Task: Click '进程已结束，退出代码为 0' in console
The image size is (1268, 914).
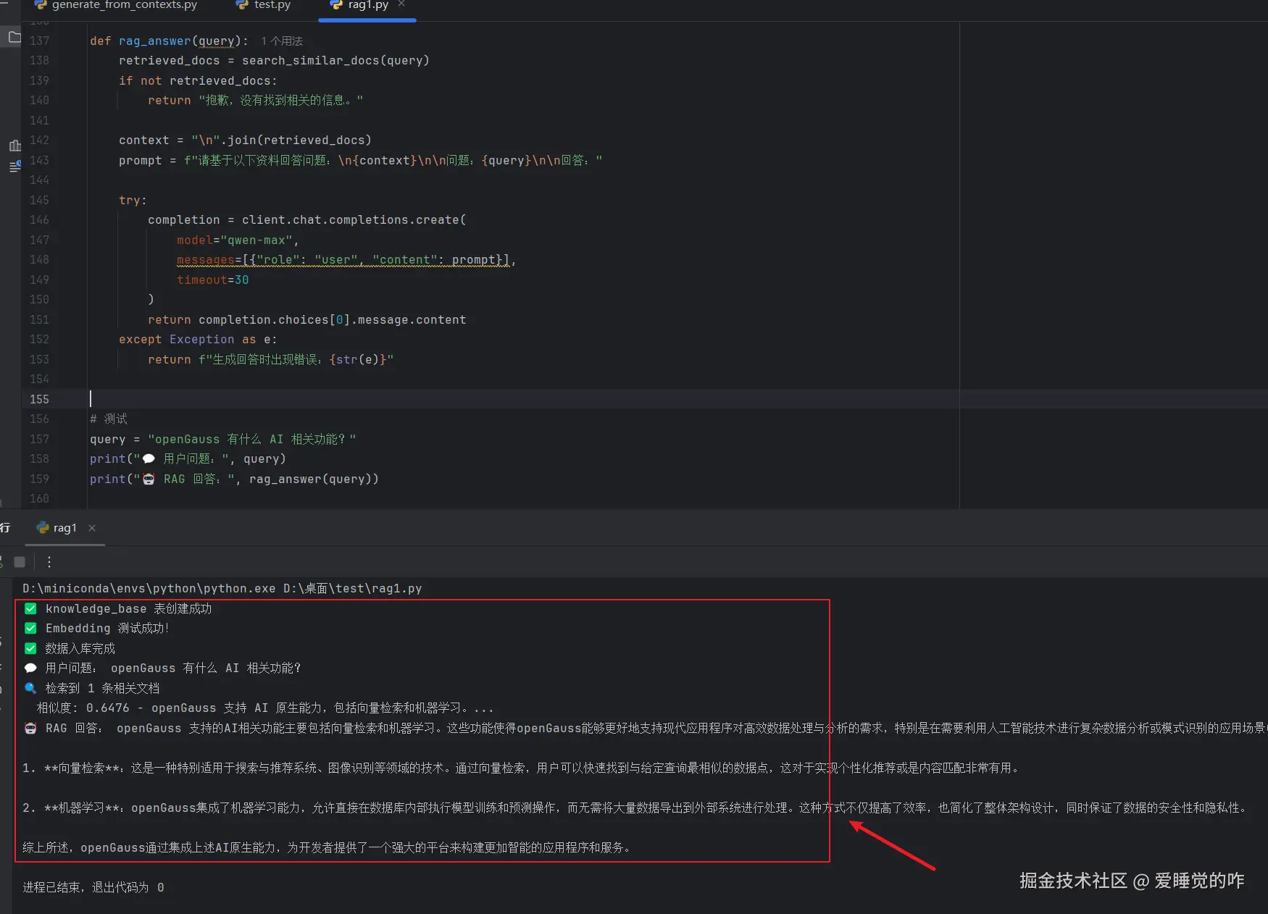Action: pos(93,888)
